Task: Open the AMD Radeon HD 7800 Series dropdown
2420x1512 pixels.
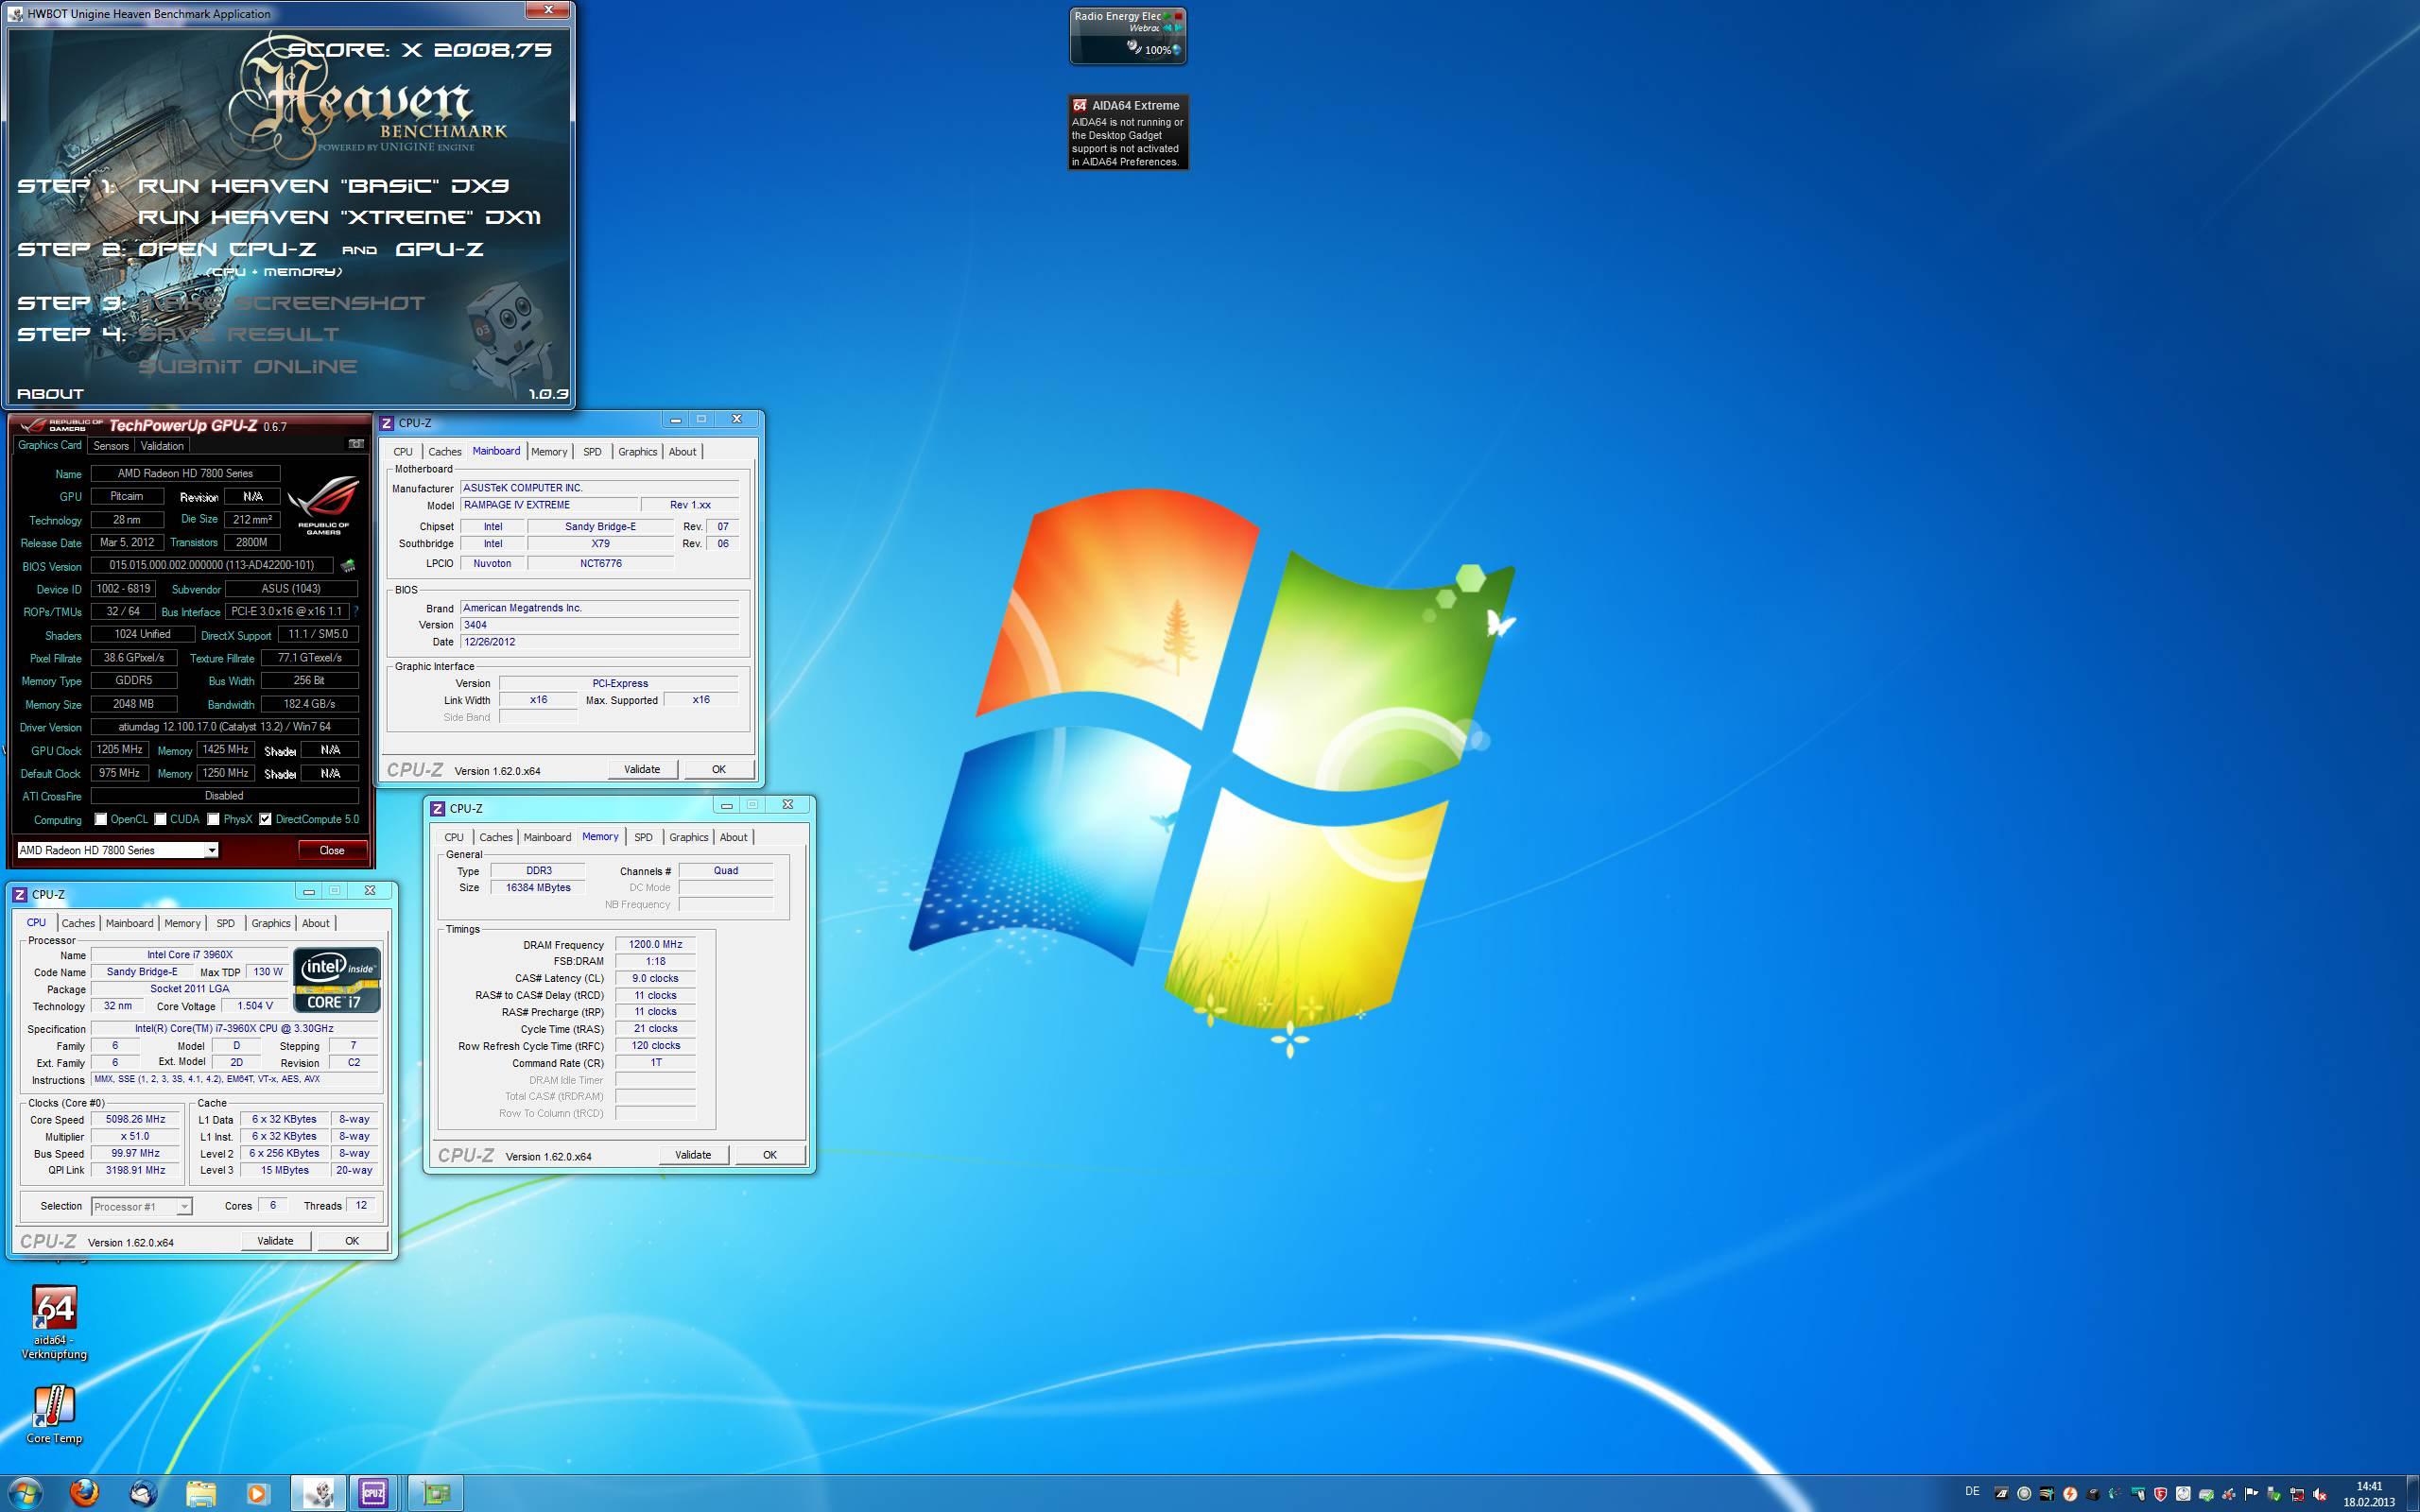Action: click(x=117, y=850)
